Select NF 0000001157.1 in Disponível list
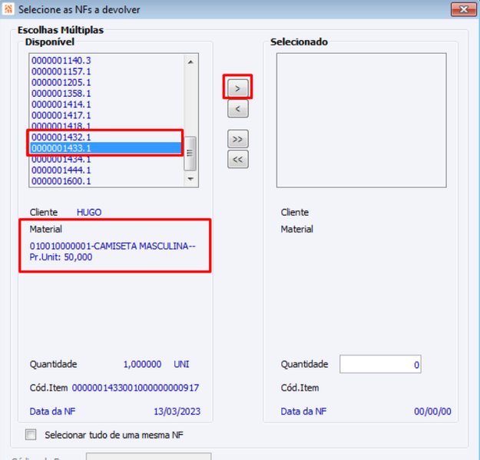This screenshot has height=460, width=480. pos(106,71)
